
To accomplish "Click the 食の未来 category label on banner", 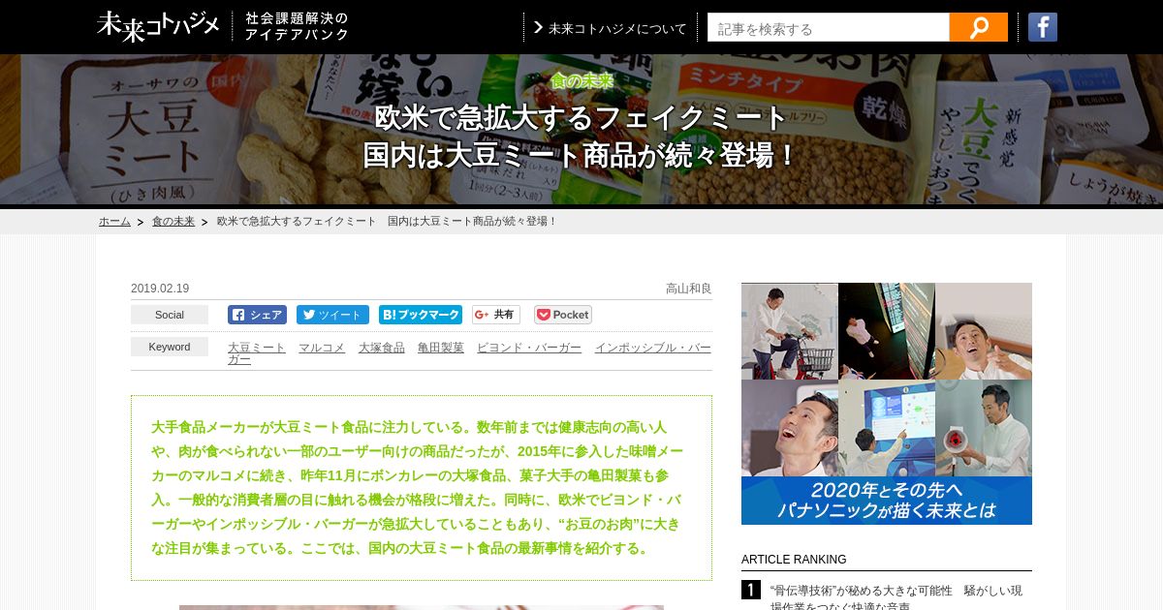I will 581,81.
